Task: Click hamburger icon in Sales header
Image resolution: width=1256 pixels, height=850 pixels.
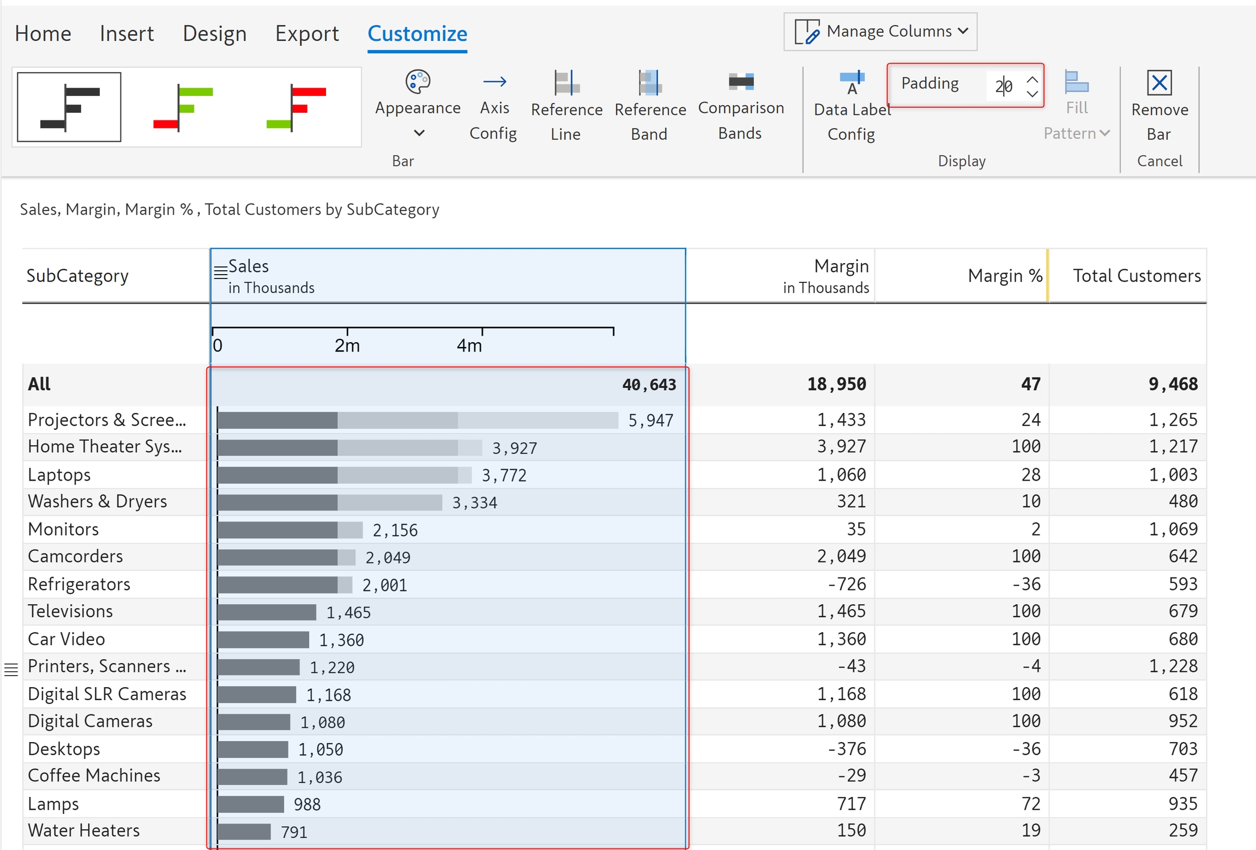Action: 220,272
